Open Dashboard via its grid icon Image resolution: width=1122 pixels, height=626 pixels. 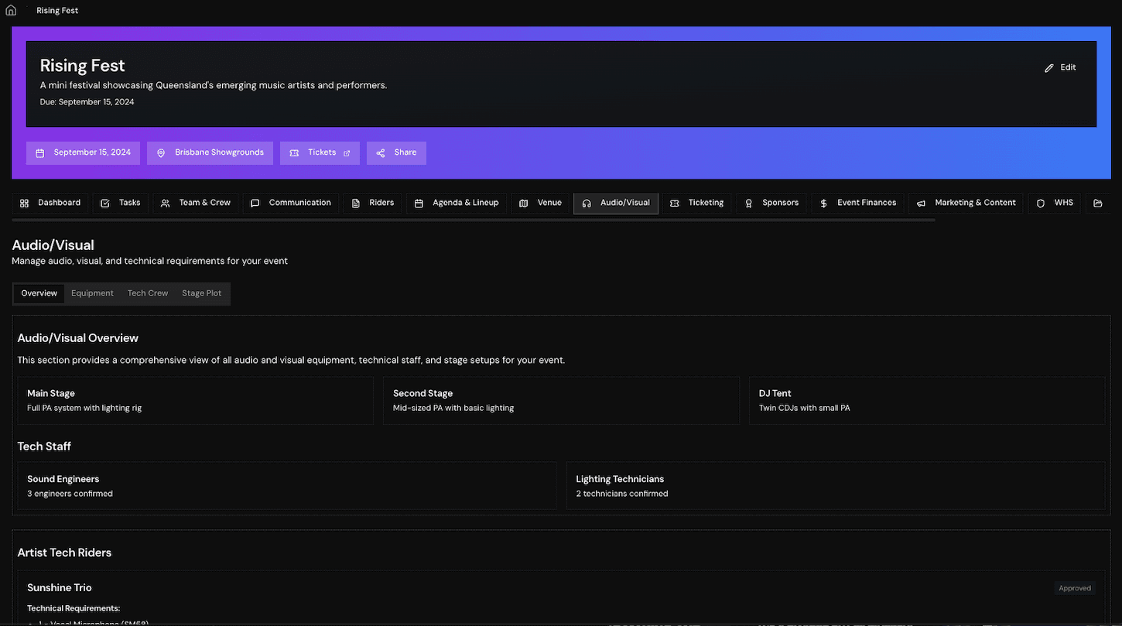(x=24, y=204)
